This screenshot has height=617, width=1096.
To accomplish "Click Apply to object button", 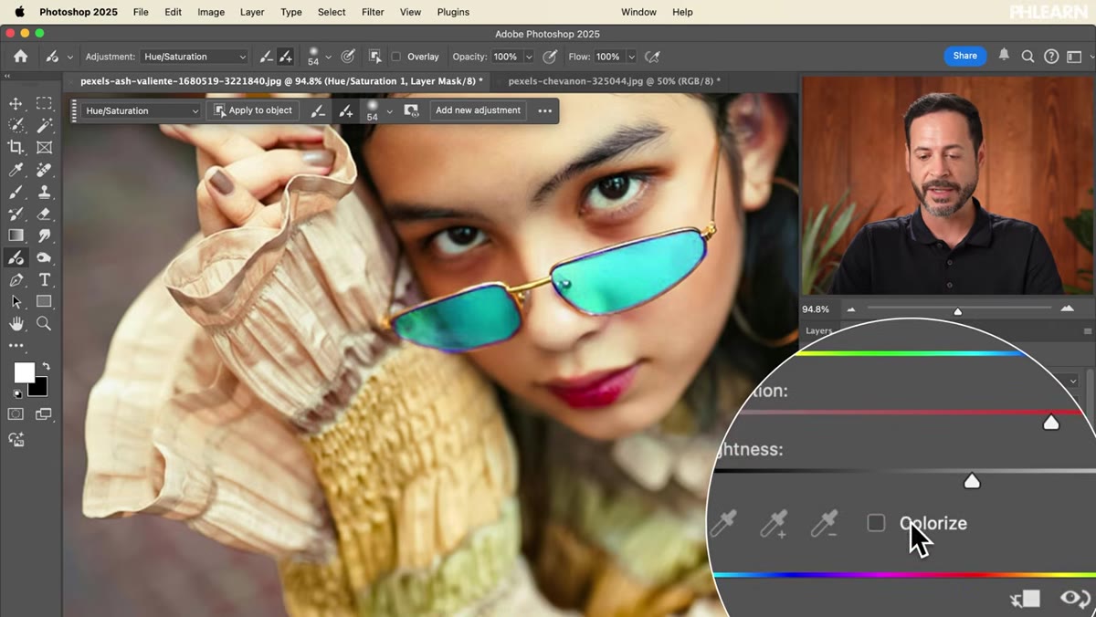I will pos(253,110).
